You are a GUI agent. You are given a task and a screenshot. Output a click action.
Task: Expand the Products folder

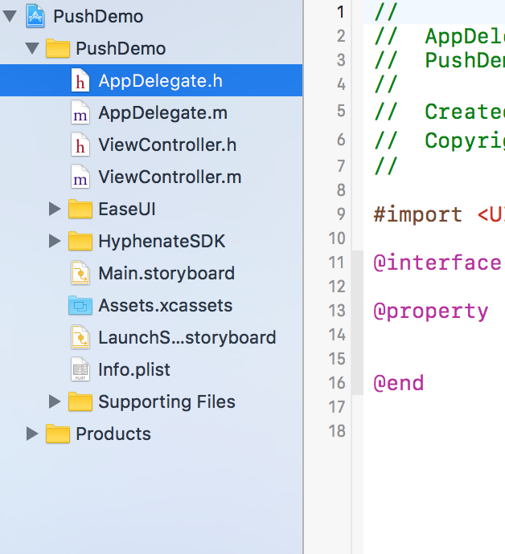[32, 434]
